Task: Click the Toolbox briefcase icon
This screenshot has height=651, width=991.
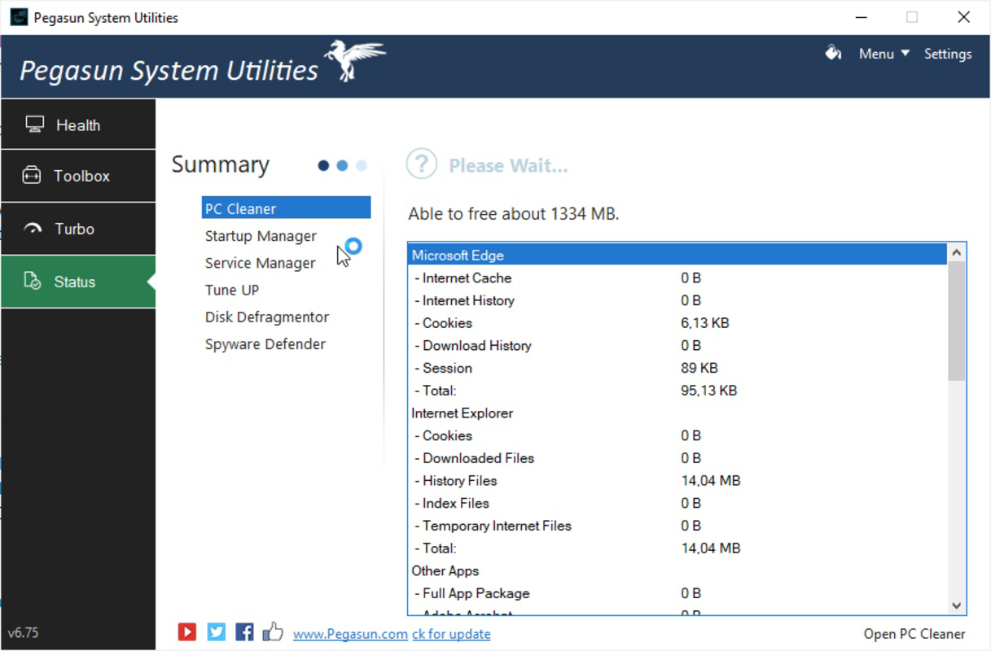Action: point(32,176)
